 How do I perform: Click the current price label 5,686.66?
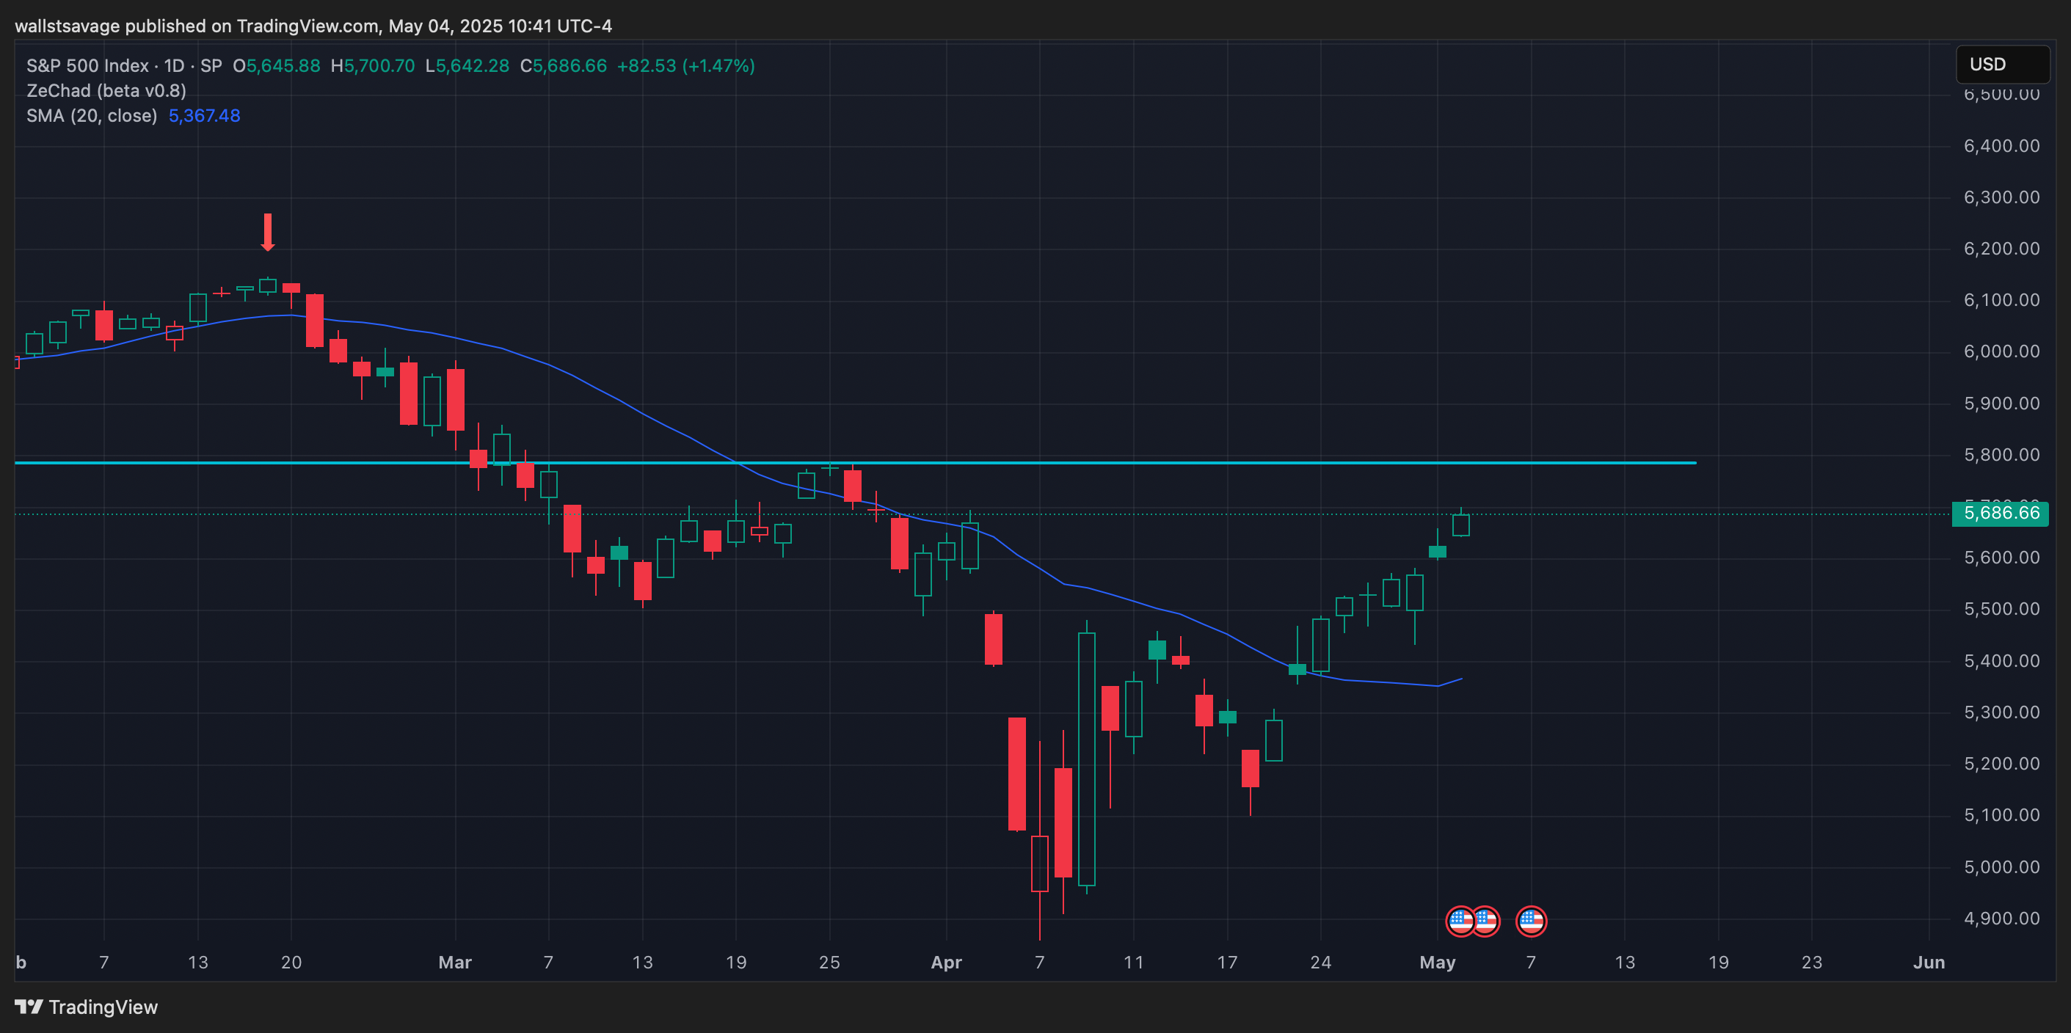2001,513
